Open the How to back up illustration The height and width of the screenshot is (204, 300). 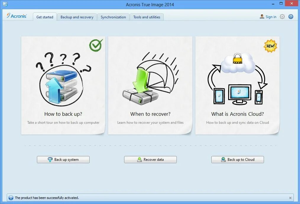coord(63,79)
